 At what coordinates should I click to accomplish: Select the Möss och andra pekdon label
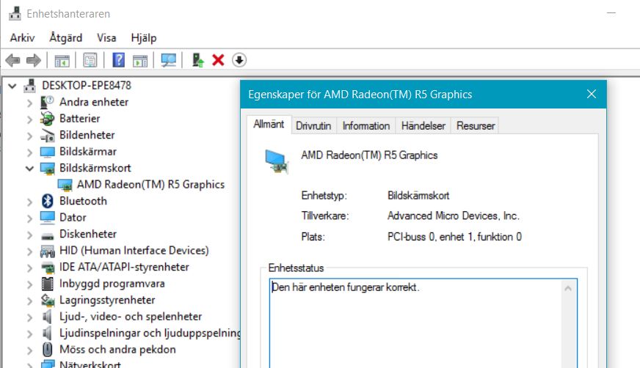(117, 350)
